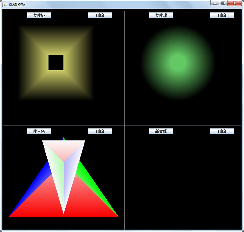This screenshot has height=232, width=244.
Task: Click 删除 beside the 体三角 button
Action: 100,131
